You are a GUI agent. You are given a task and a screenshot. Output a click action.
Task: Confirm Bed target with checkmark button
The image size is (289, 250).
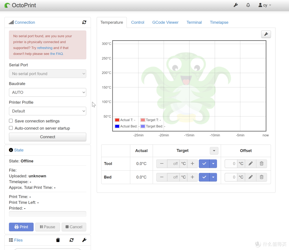coord(204,177)
